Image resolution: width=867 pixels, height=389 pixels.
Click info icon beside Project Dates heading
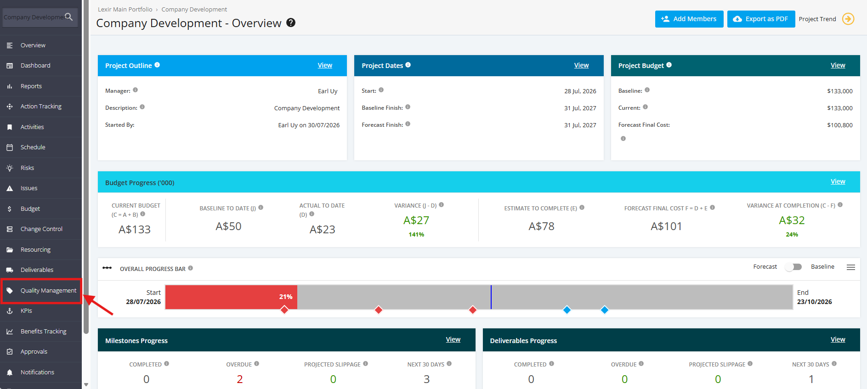point(408,65)
